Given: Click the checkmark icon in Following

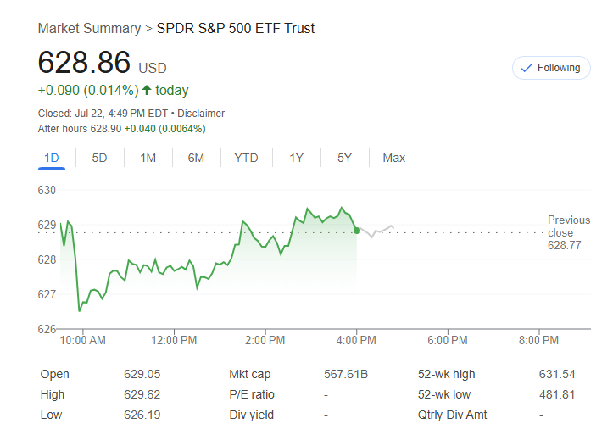Looking at the screenshot, I should click(527, 68).
